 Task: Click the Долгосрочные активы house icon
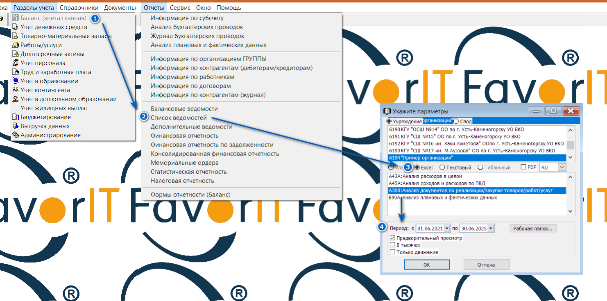click(16, 54)
